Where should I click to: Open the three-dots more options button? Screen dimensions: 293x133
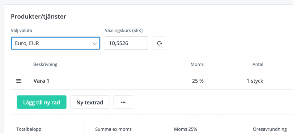tap(123, 102)
